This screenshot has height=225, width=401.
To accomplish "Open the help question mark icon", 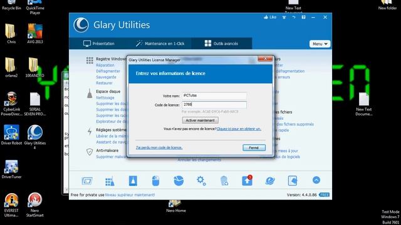I will coord(303,17).
